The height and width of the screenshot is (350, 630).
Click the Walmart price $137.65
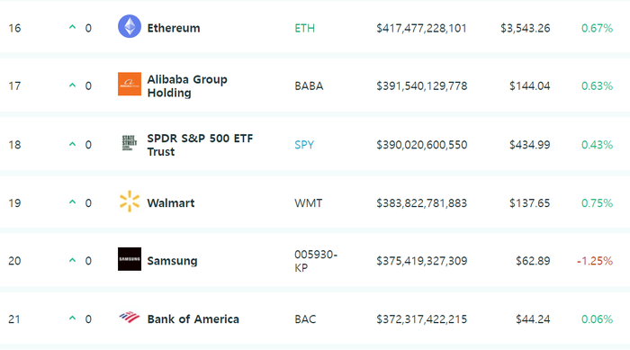click(529, 203)
